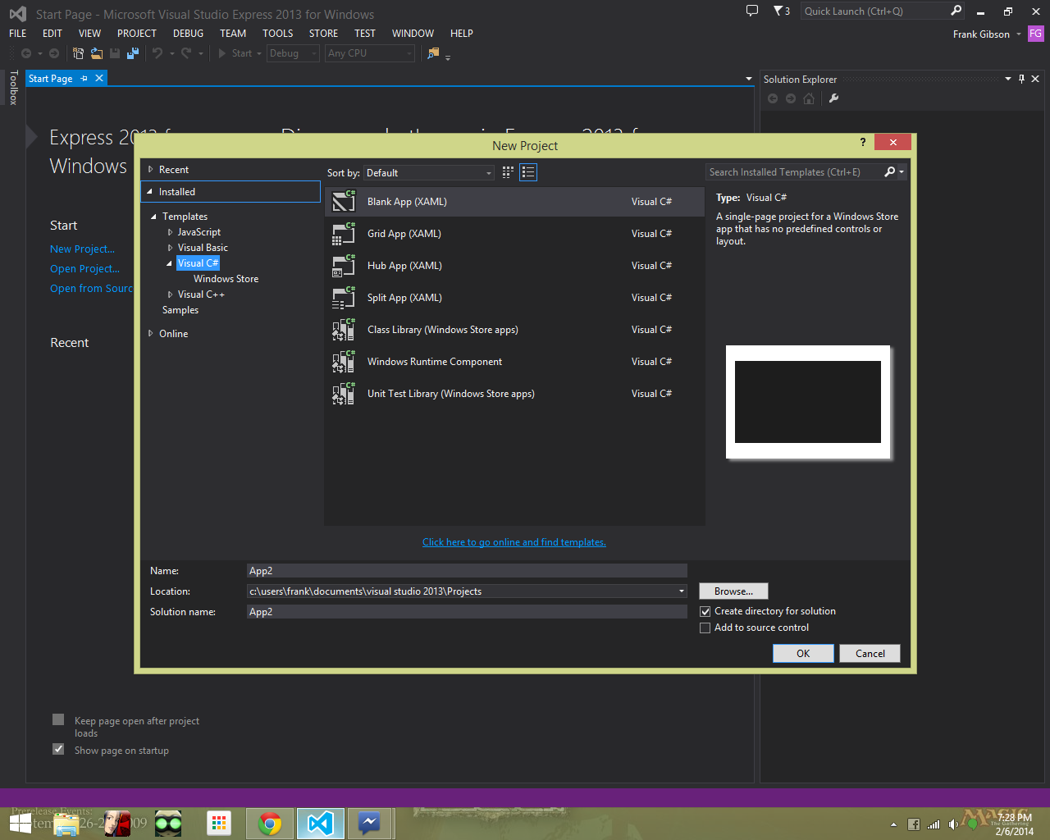Expand the Visual Basic templates node
Image resolution: width=1050 pixels, height=840 pixels.
click(171, 248)
